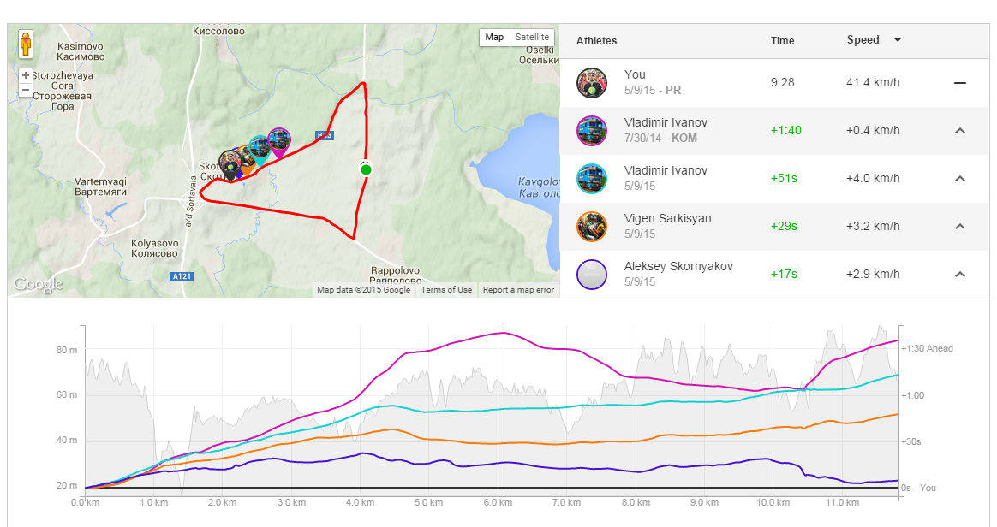Viewport: 997px width, 527px height.
Task: Collapse your own row with dash toggle
Action: pos(960,82)
